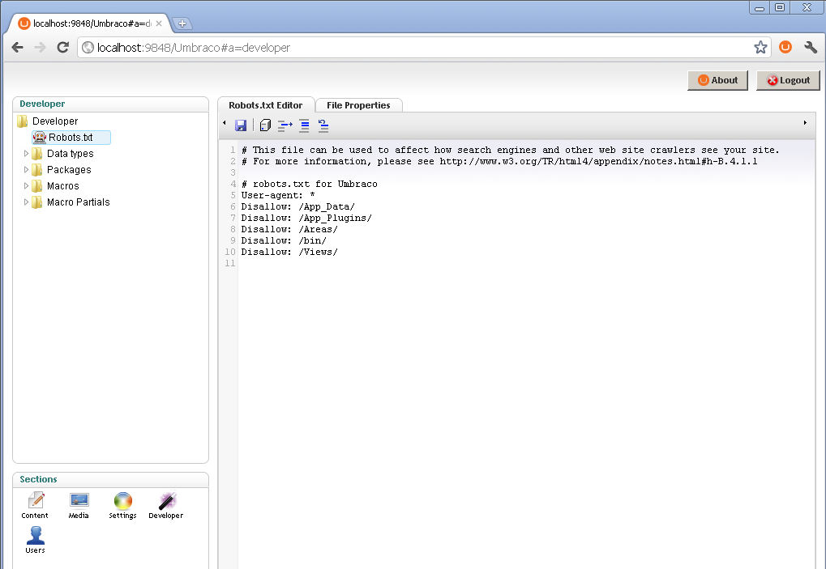Bookmark this page with the star icon
The width and height of the screenshot is (826, 569).
(760, 47)
